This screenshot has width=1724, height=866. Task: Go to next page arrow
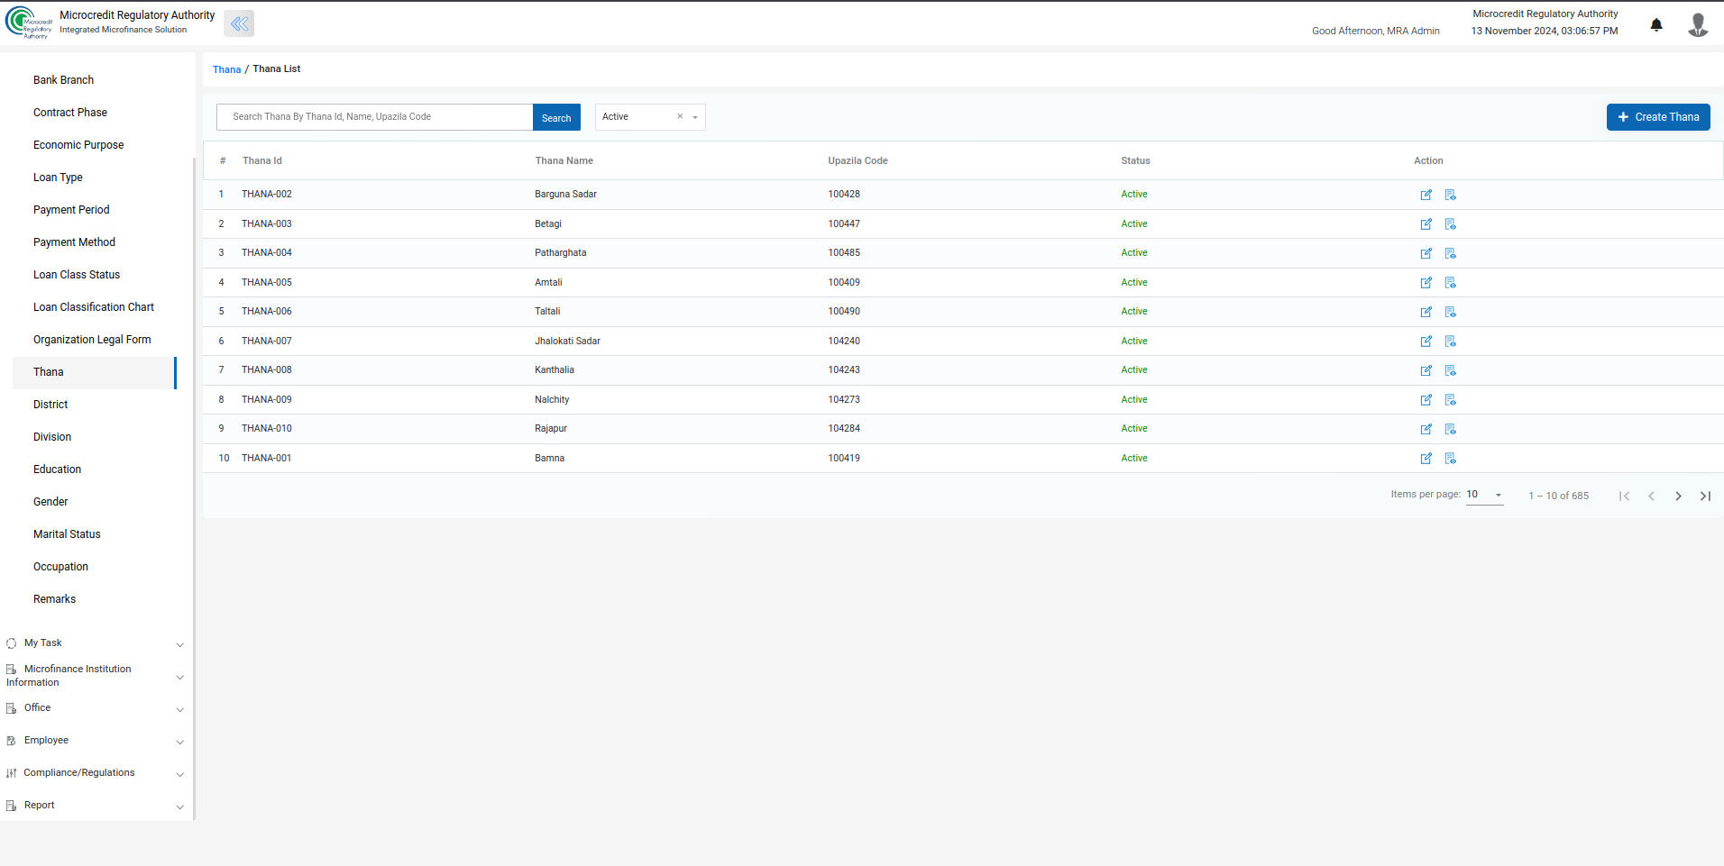click(x=1678, y=496)
